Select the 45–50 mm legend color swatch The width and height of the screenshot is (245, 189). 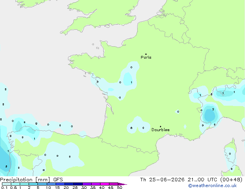point(114,184)
